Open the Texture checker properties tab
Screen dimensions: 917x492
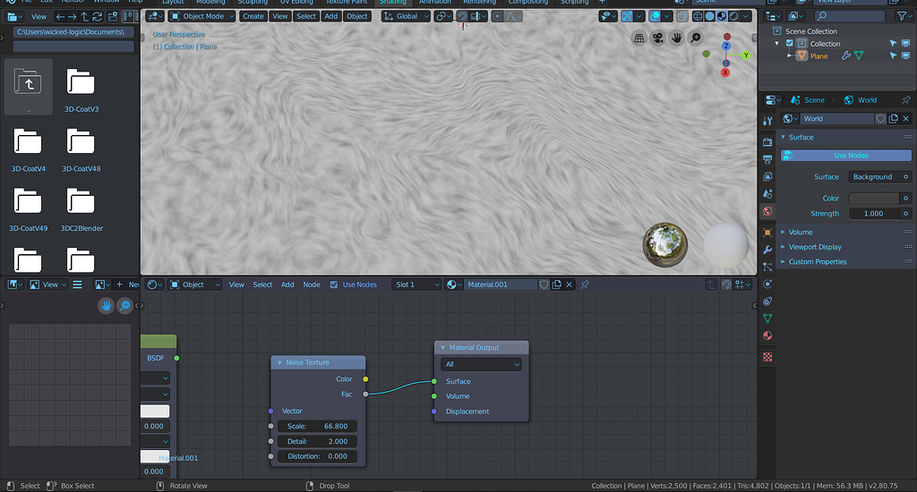(x=767, y=356)
